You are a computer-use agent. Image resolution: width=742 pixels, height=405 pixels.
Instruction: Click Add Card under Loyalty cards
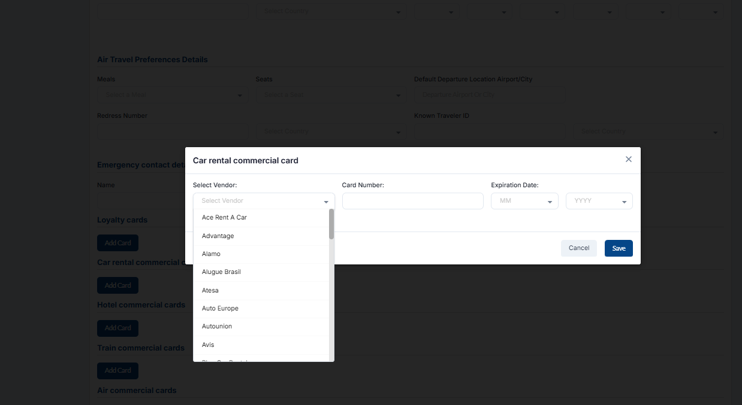coord(117,243)
